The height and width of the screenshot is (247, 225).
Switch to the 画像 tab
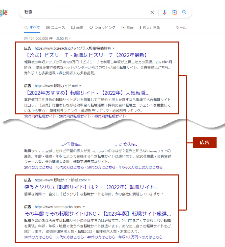point(77,28)
